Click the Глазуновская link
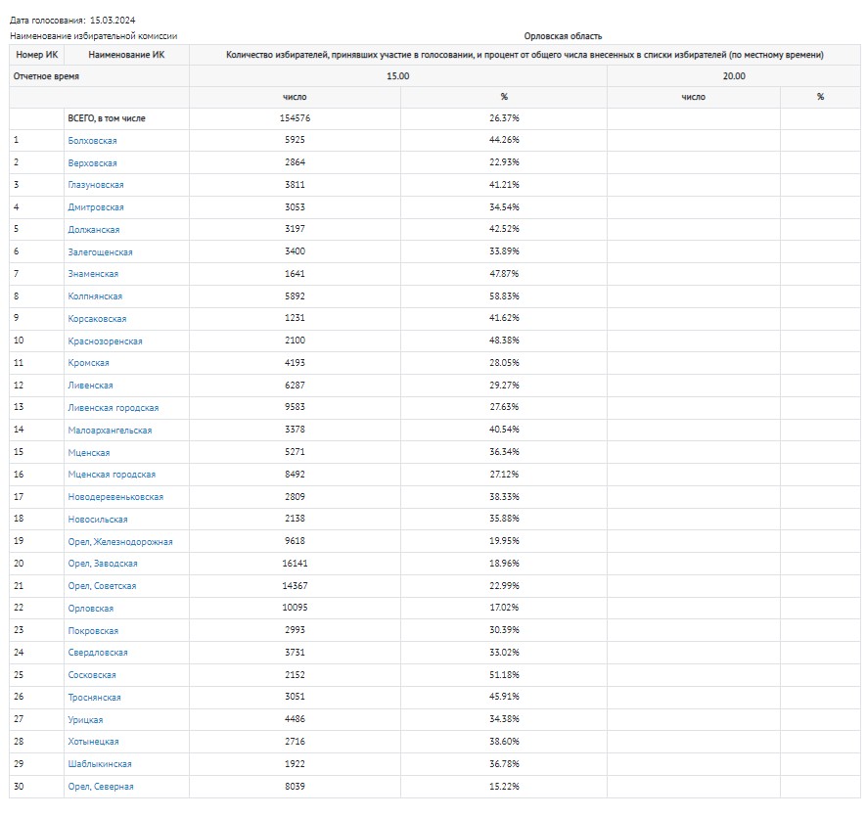The width and height of the screenshot is (867, 818). (x=96, y=185)
